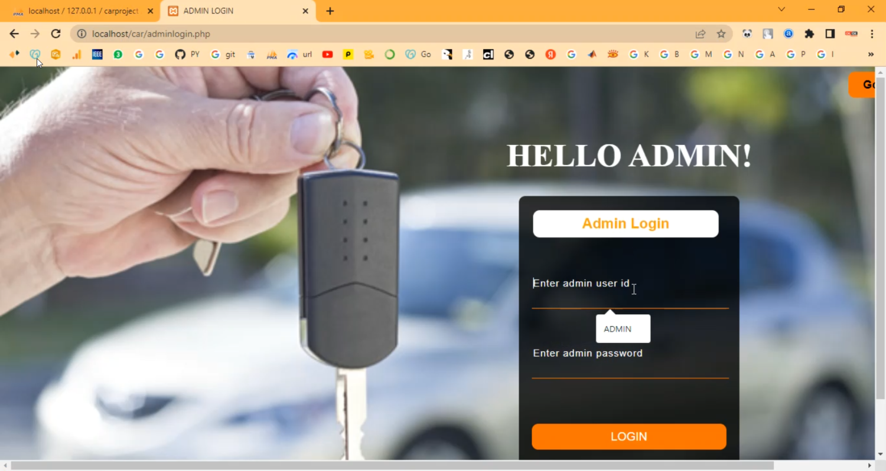Open the Google 'N' bookmark
The image size is (886, 471).
[734, 54]
